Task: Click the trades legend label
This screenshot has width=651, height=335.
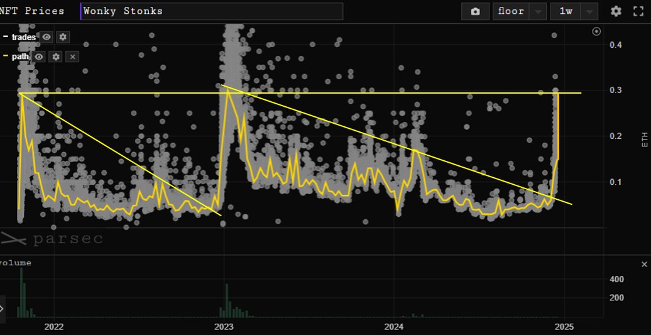Action: coord(24,37)
